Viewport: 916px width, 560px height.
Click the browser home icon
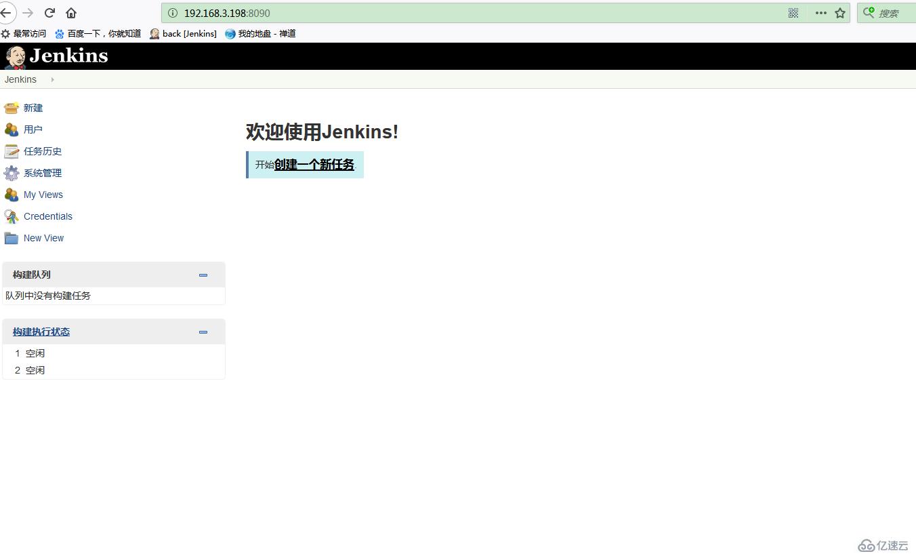point(71,13)
